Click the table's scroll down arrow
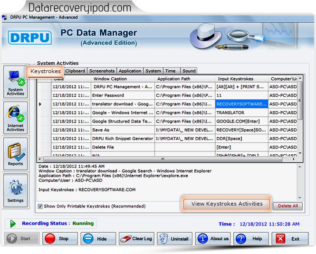The width and height of the screenshot is (316, 254). (300, 153)
